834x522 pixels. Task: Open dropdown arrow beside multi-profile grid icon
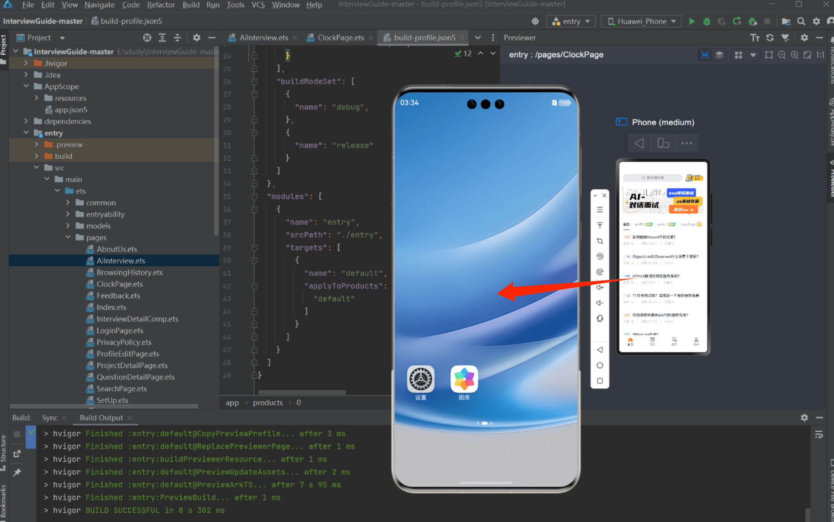(x=753, y=55)
